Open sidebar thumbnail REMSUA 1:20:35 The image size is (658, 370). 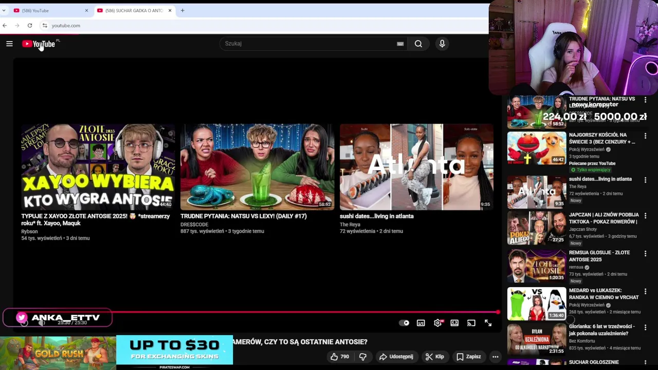[537, 266]
